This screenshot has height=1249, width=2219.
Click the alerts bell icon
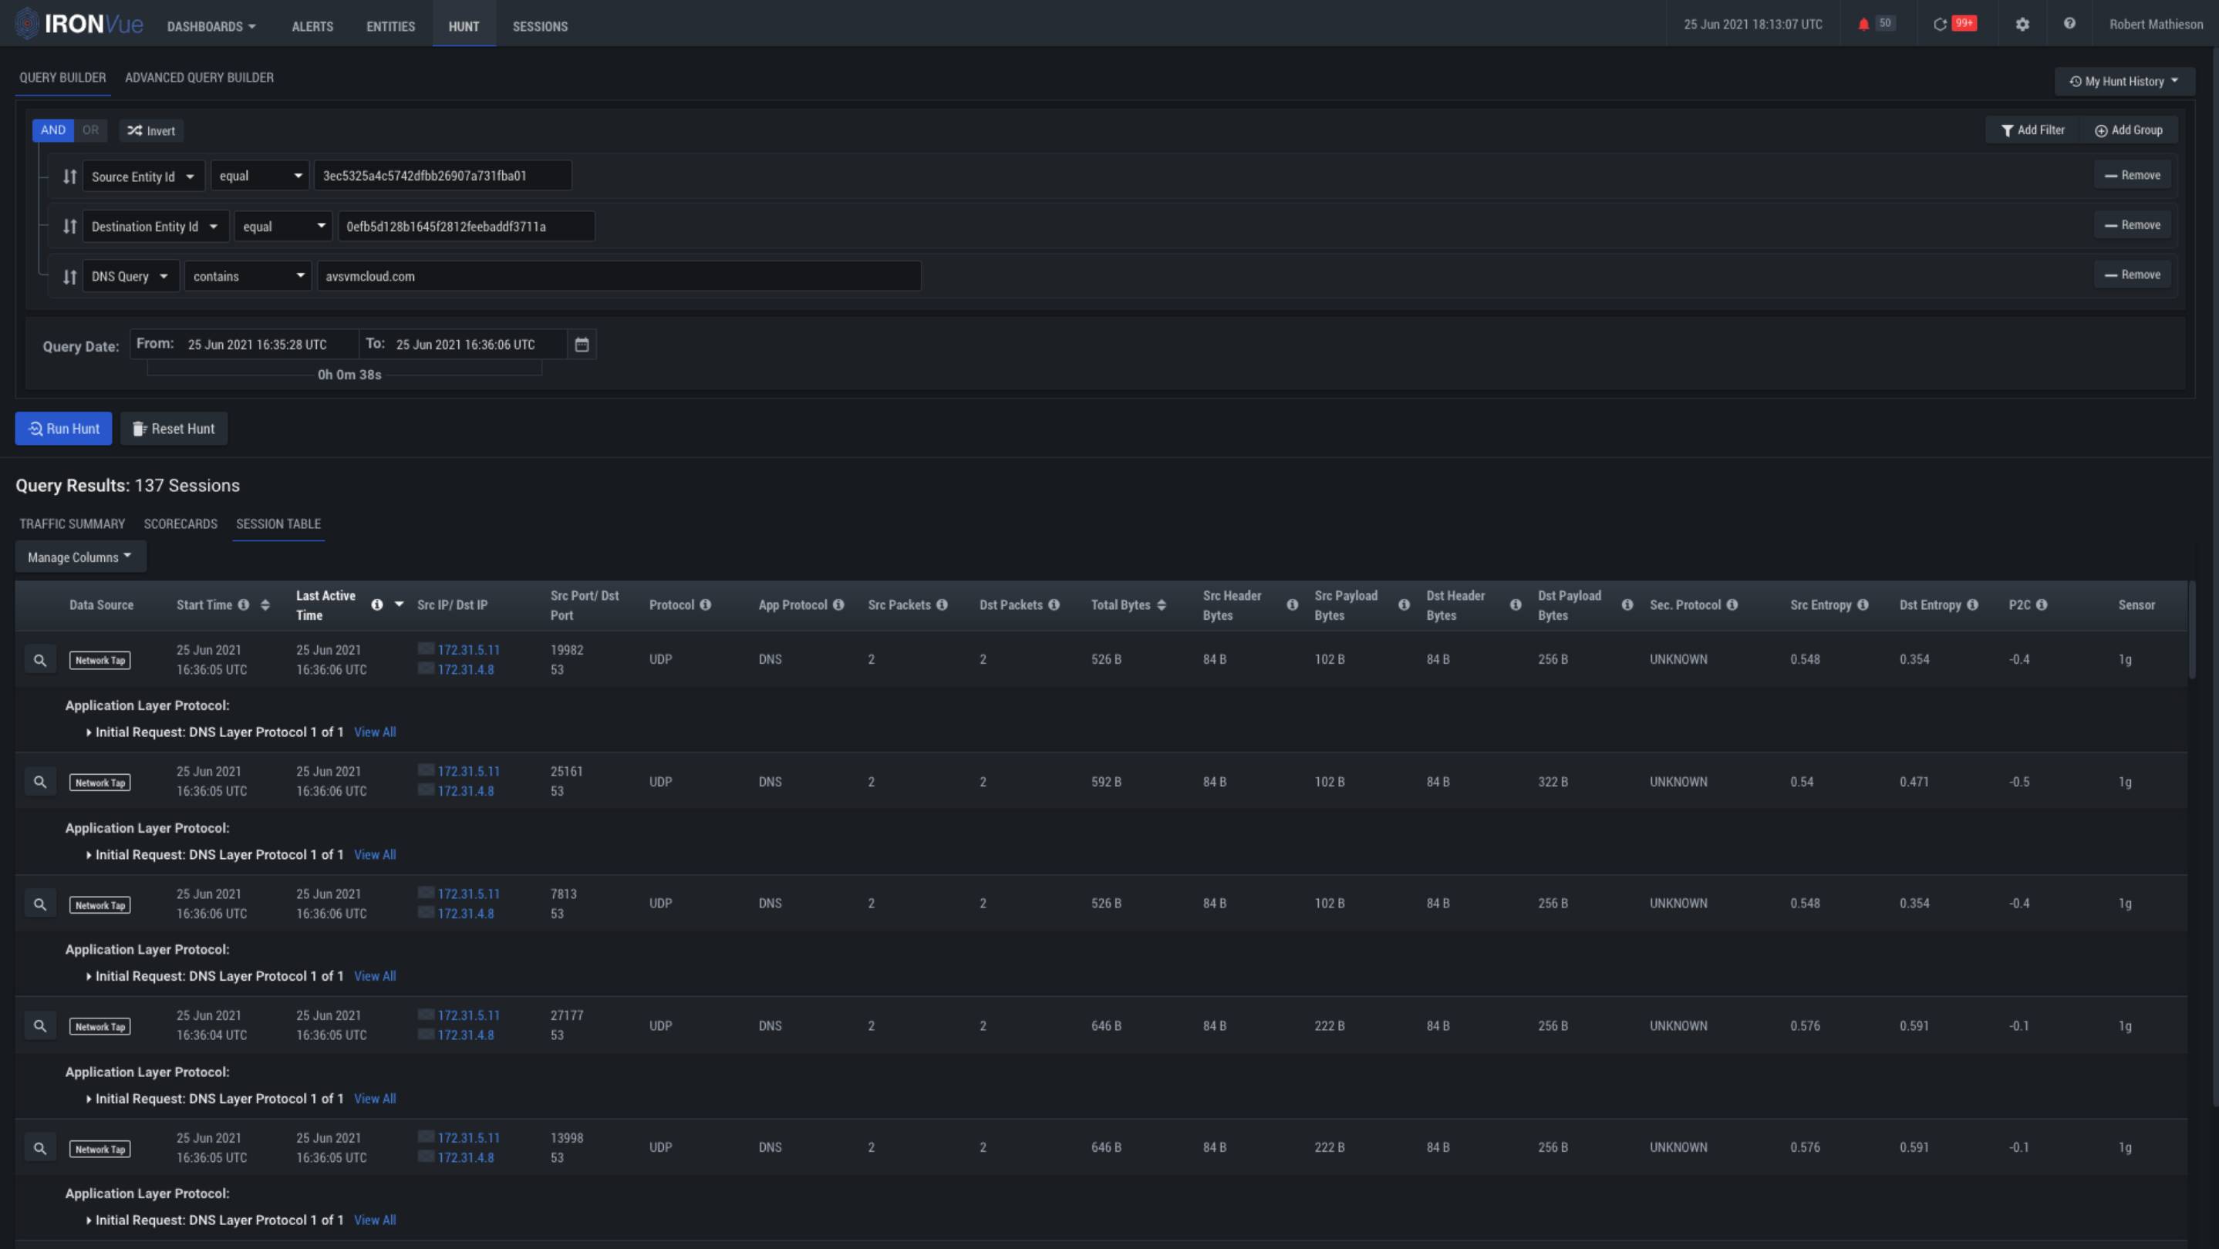(1863, 24)
